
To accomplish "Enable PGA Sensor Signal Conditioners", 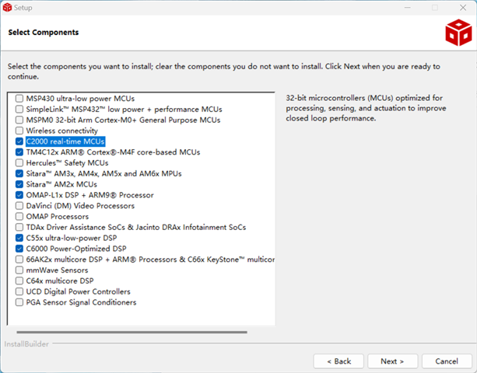I will 19,302.
